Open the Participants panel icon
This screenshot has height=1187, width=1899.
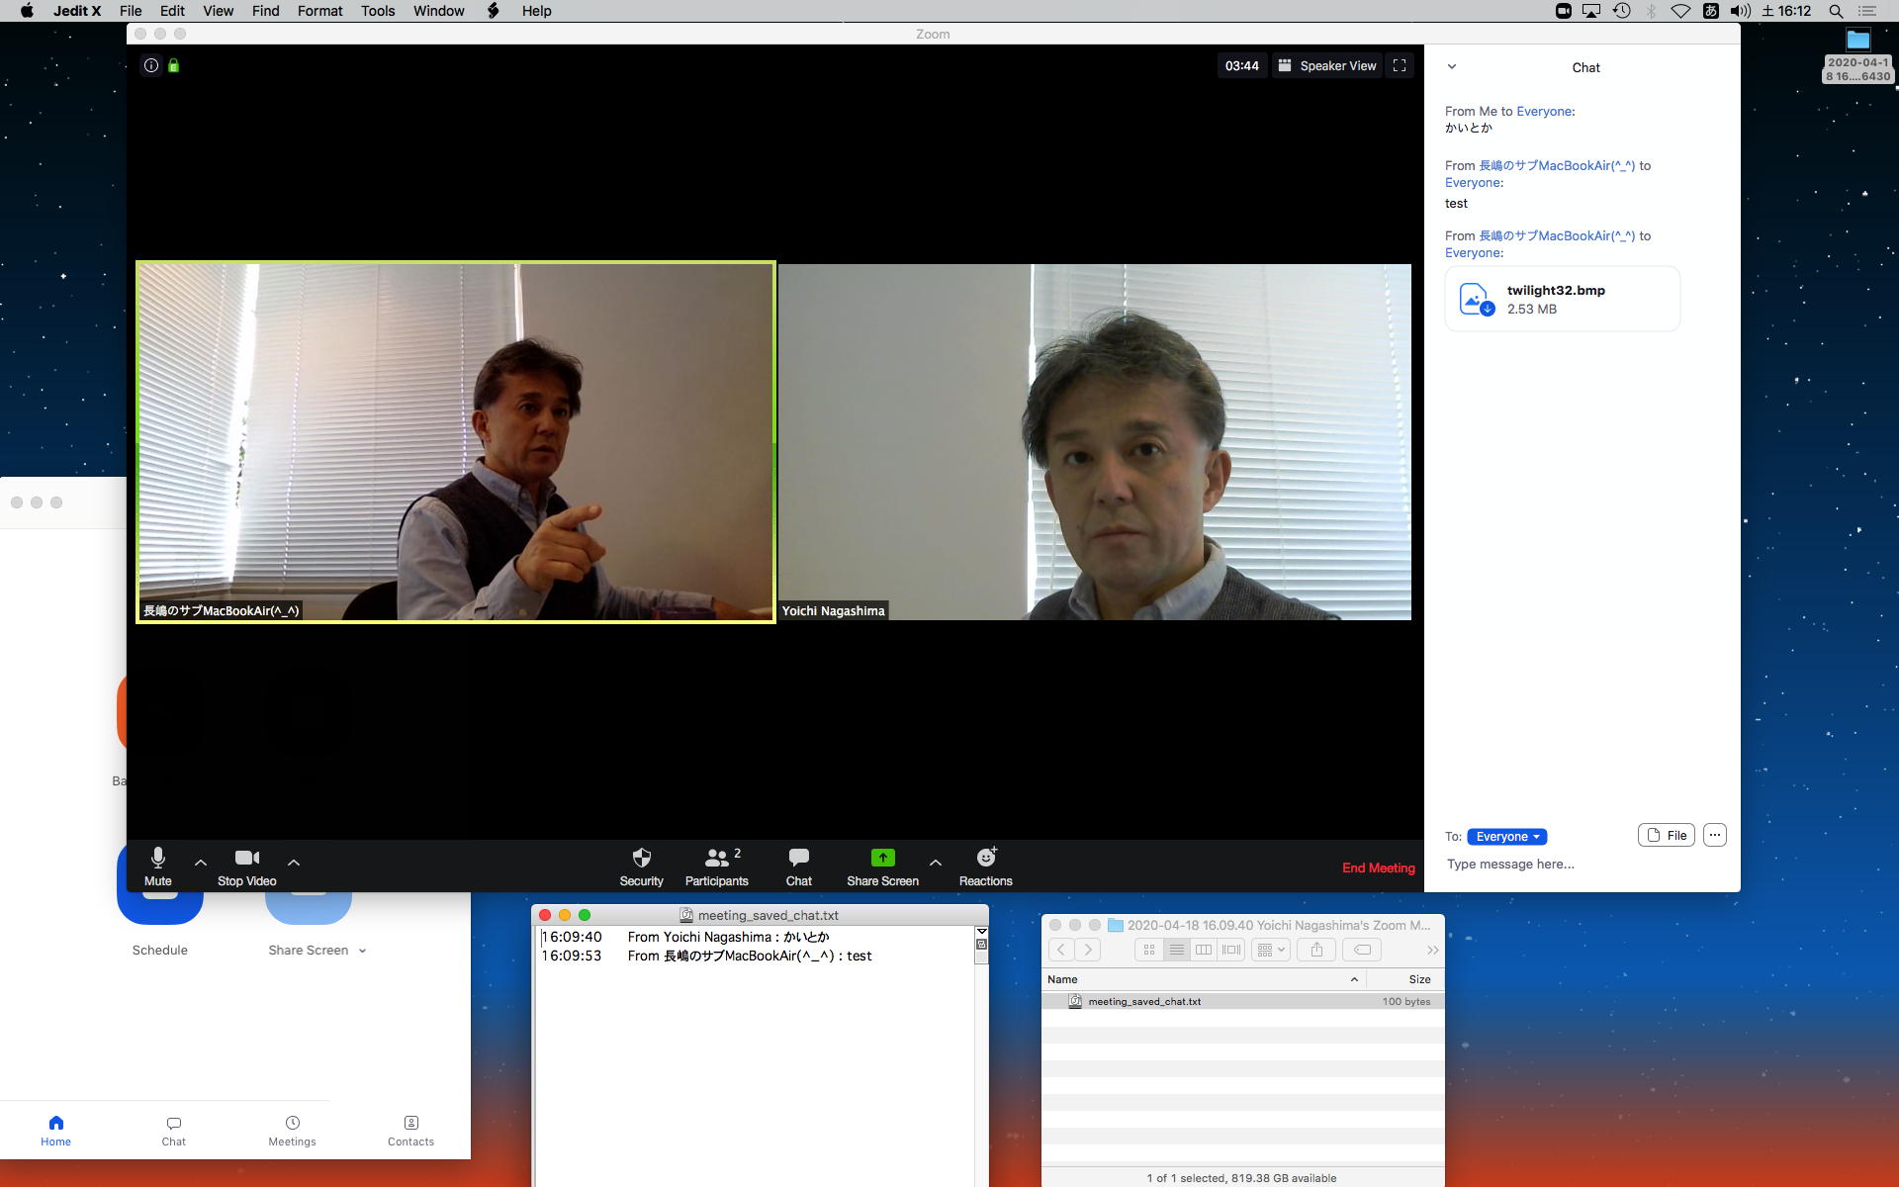pos(716,858)
